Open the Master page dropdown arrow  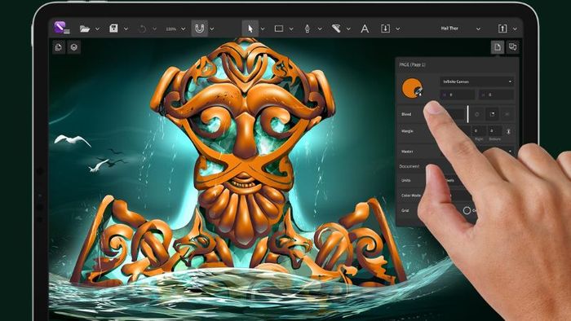click(x=510, y=152)
